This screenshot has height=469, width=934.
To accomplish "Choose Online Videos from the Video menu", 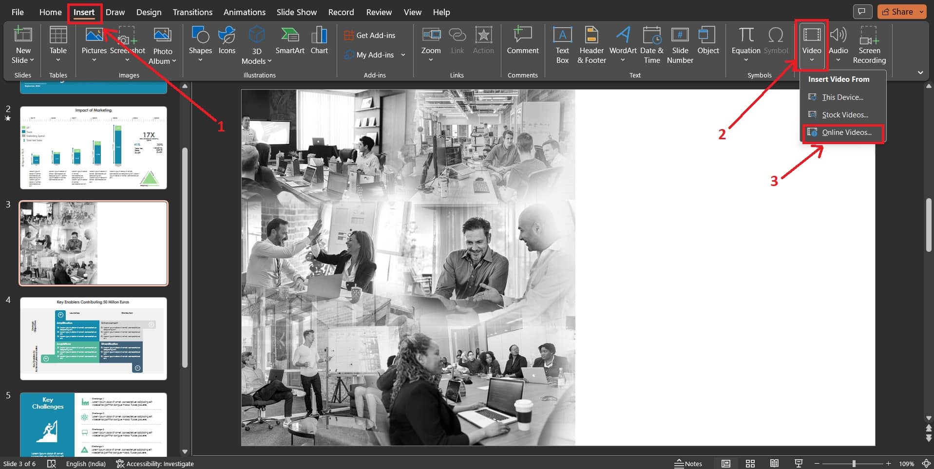I will click(847, 132).
